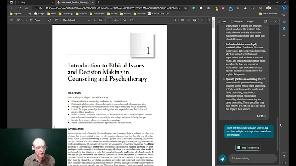Activate the Draw tool
The width and height of the screenshot is (296, 166).
(x=35, y=20)
